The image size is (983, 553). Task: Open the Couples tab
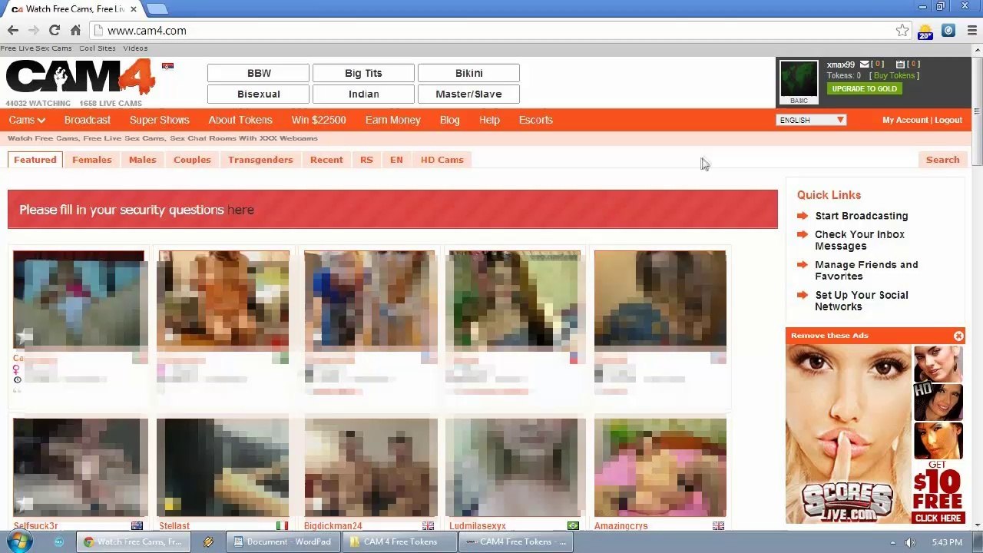[x=192, y=160]
